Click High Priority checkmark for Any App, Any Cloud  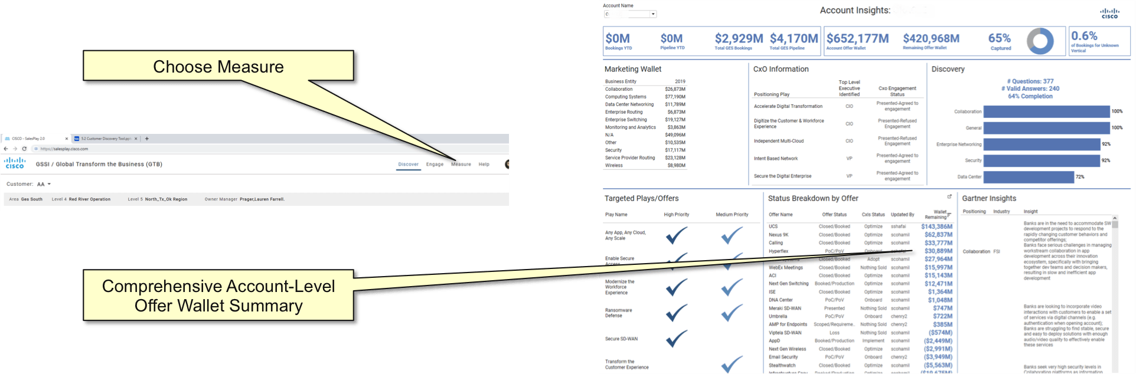point(677,236)
